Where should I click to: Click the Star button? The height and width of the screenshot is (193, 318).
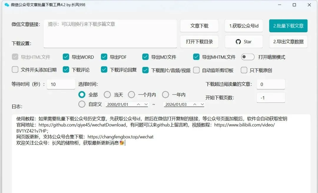click(x=244, y=42)
